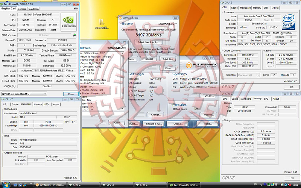Open About tab in CPU-Z processor window

[x=275, y=8]
